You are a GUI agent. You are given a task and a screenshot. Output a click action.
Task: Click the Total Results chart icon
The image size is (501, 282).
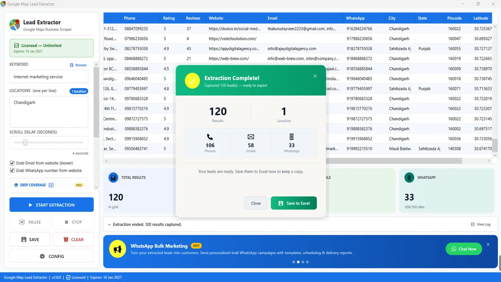pyautogui.click(x=113, y=177)
